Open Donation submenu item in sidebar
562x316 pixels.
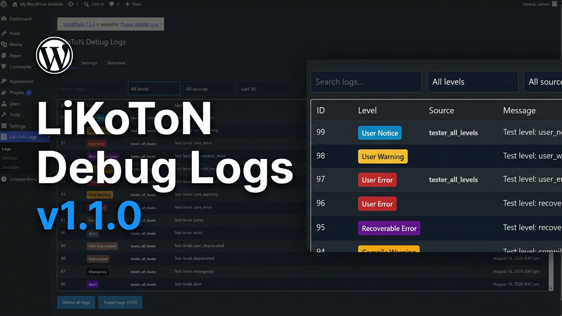[x=10, y=167]
